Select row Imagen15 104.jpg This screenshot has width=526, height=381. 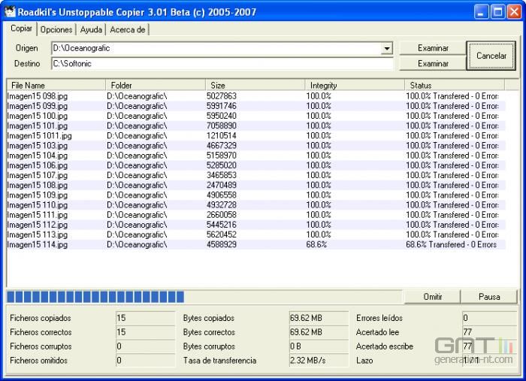click(256, 156)
